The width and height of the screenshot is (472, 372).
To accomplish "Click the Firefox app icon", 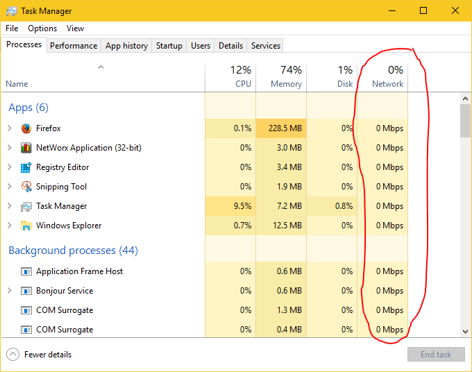I will (26, 128).
